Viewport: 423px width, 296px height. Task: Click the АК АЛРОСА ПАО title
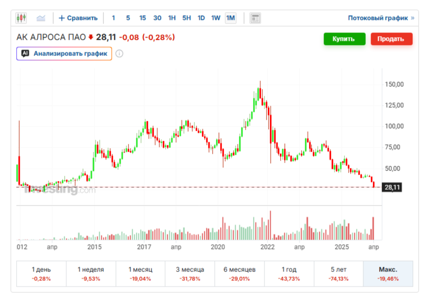(x=51, y=37)
